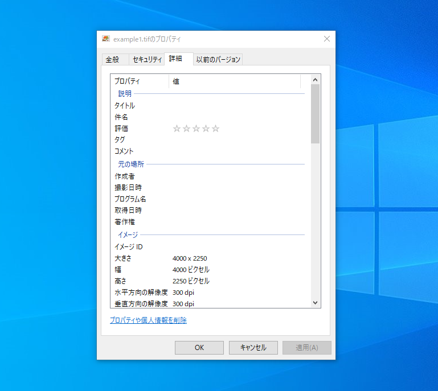438x391 pixels.
Task: Click the 値 column header
Action: click(235, 81)
